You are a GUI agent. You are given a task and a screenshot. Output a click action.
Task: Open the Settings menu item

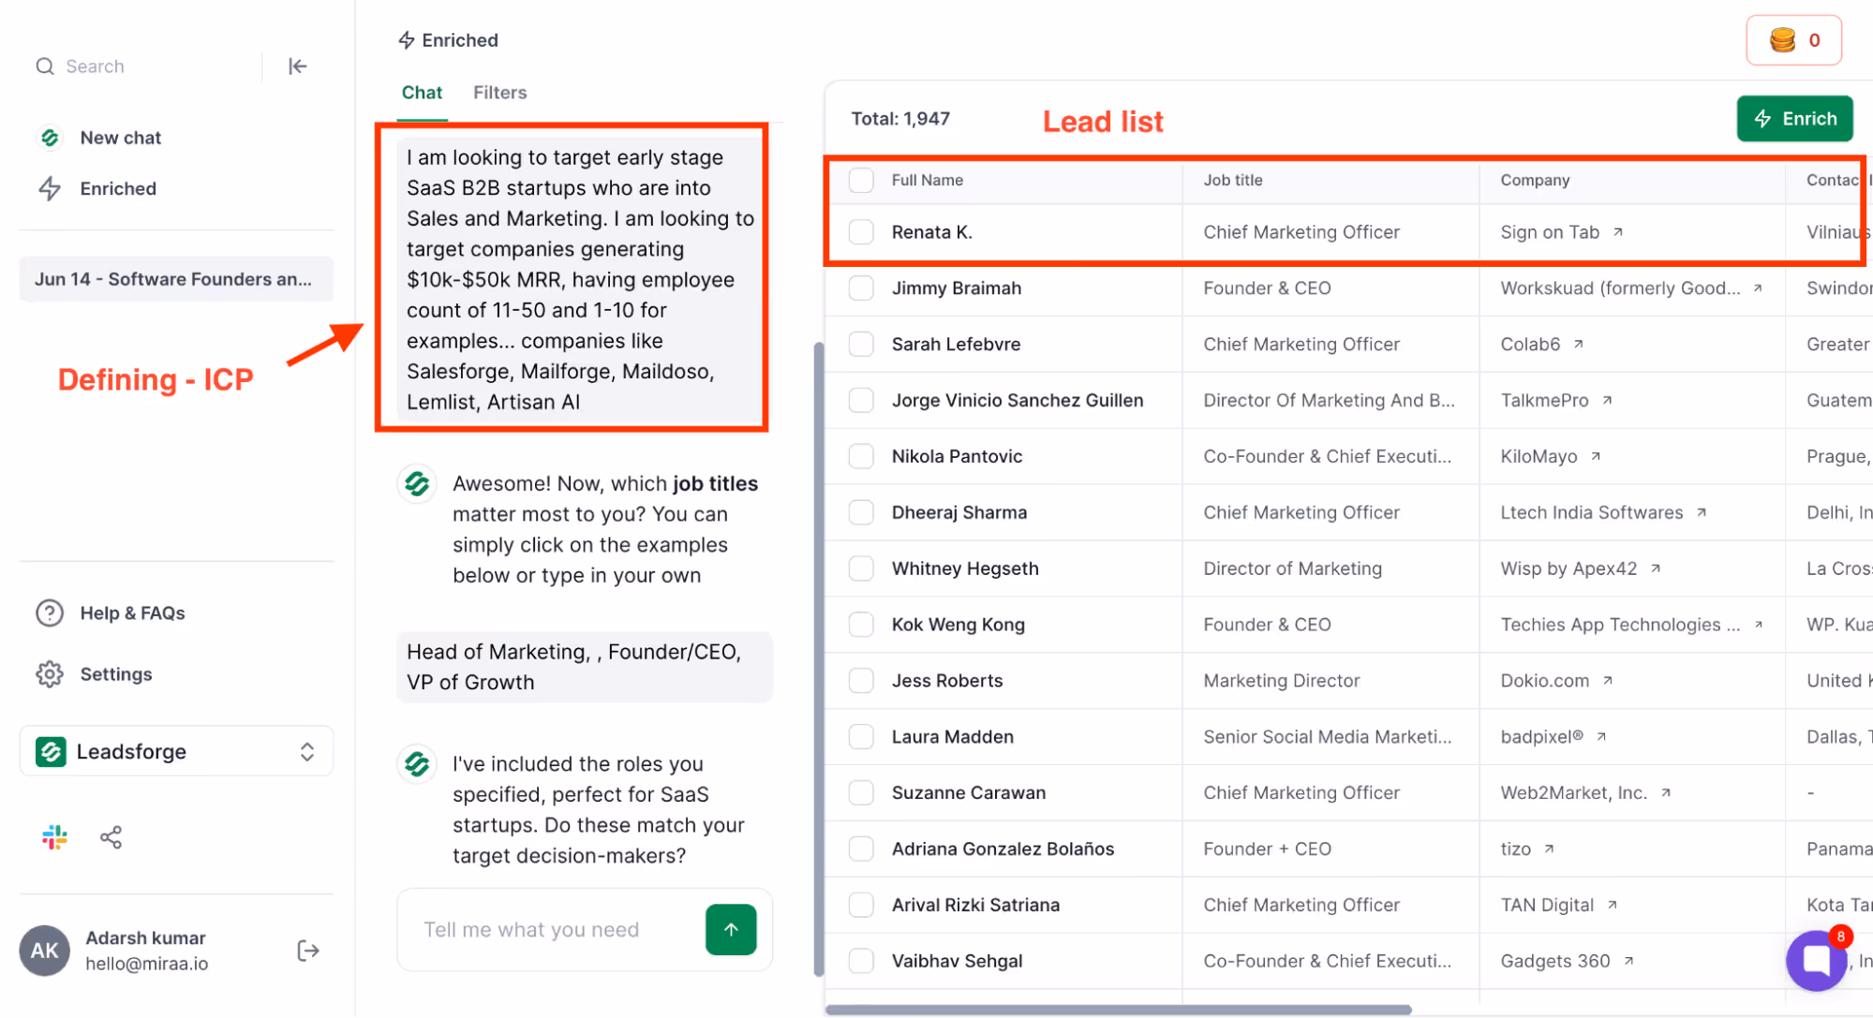[x=116, y=674]
